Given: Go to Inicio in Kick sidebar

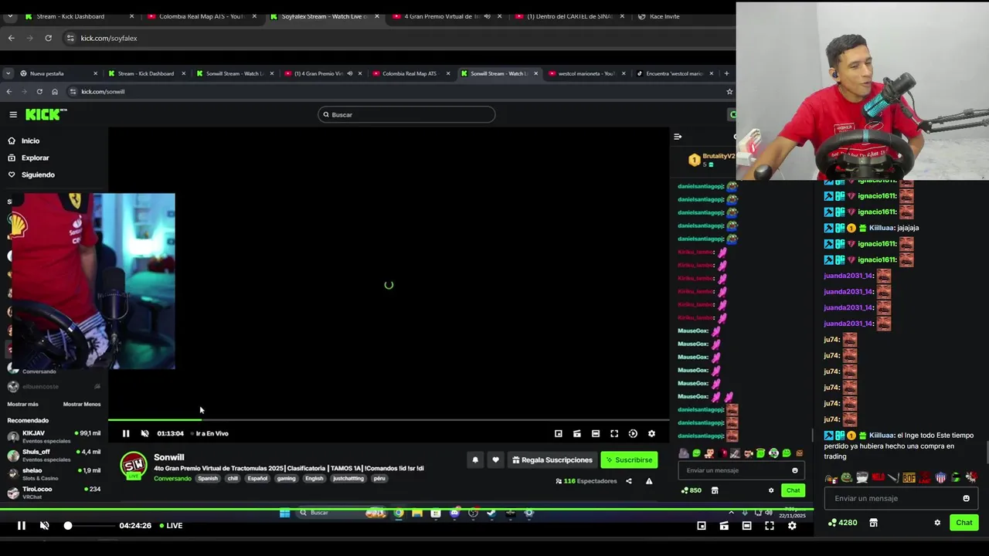Looking at the screenshot, I should (23, 141).
